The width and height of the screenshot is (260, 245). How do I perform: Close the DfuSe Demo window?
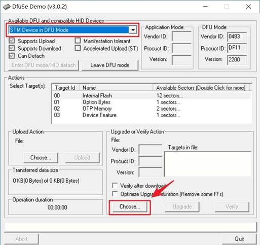[248, 7]
